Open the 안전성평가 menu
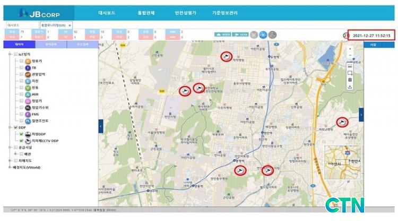This screenshot has width=398, height=224. [x=186, y=12]
